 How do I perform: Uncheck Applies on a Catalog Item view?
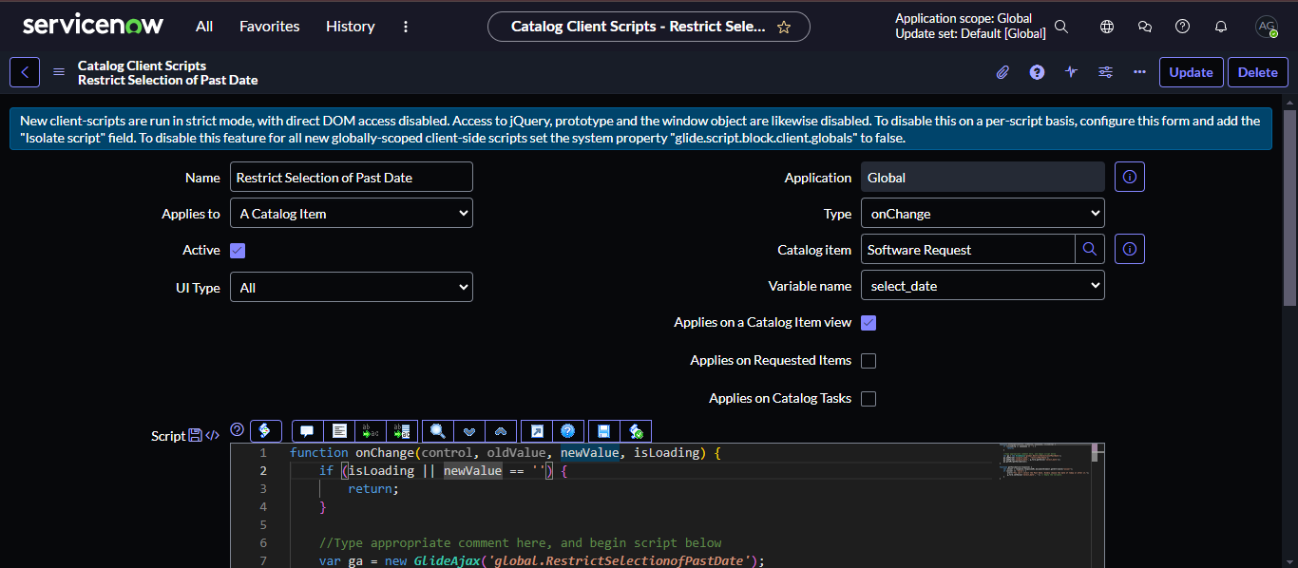point(869,323)
